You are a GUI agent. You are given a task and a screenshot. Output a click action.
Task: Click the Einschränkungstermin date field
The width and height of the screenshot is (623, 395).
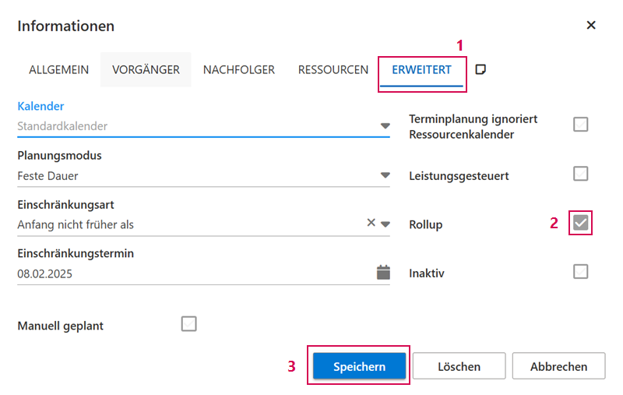(187, 273)
